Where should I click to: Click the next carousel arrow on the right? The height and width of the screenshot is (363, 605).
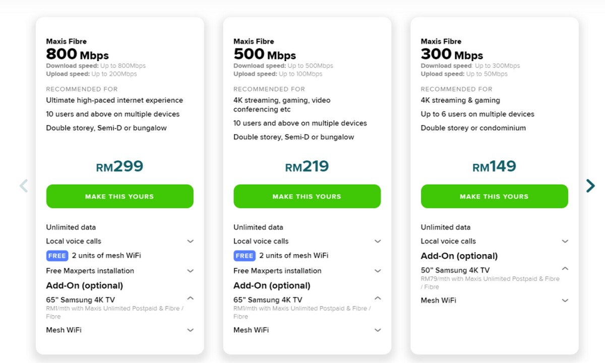590,186
